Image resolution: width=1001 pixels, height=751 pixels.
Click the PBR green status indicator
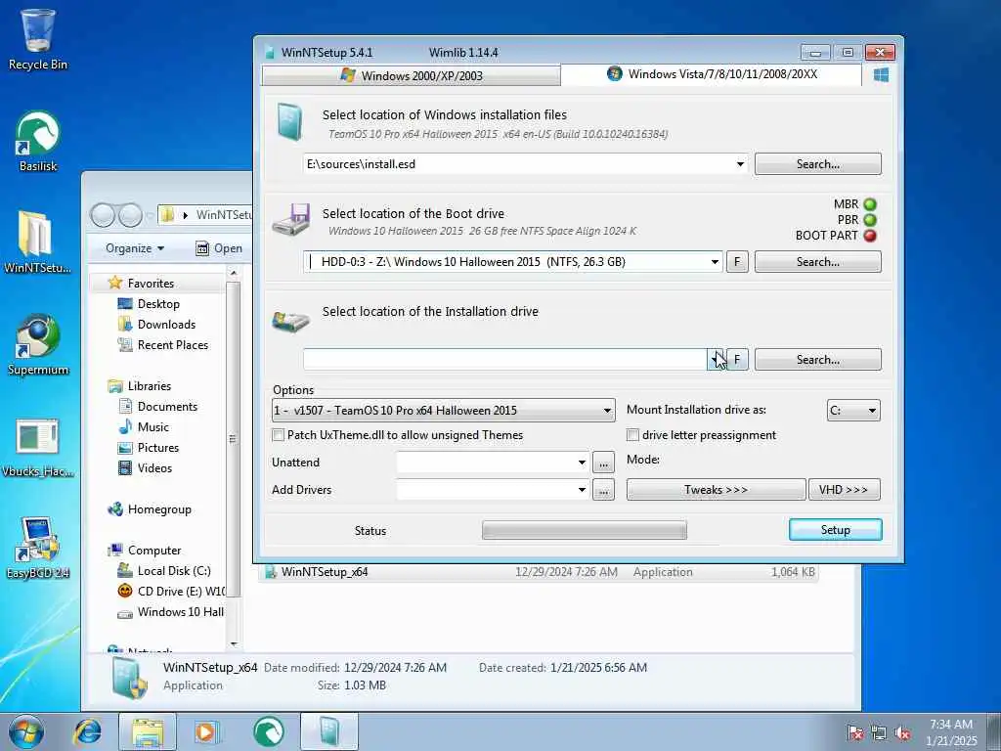(x=869, y=220)
